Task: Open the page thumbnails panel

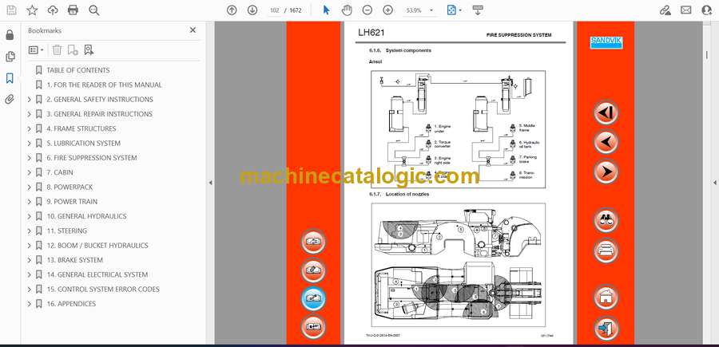Action: (x=10, y=57)
